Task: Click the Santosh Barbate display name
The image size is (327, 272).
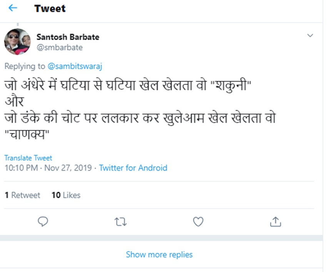Action: pos(68,37)
